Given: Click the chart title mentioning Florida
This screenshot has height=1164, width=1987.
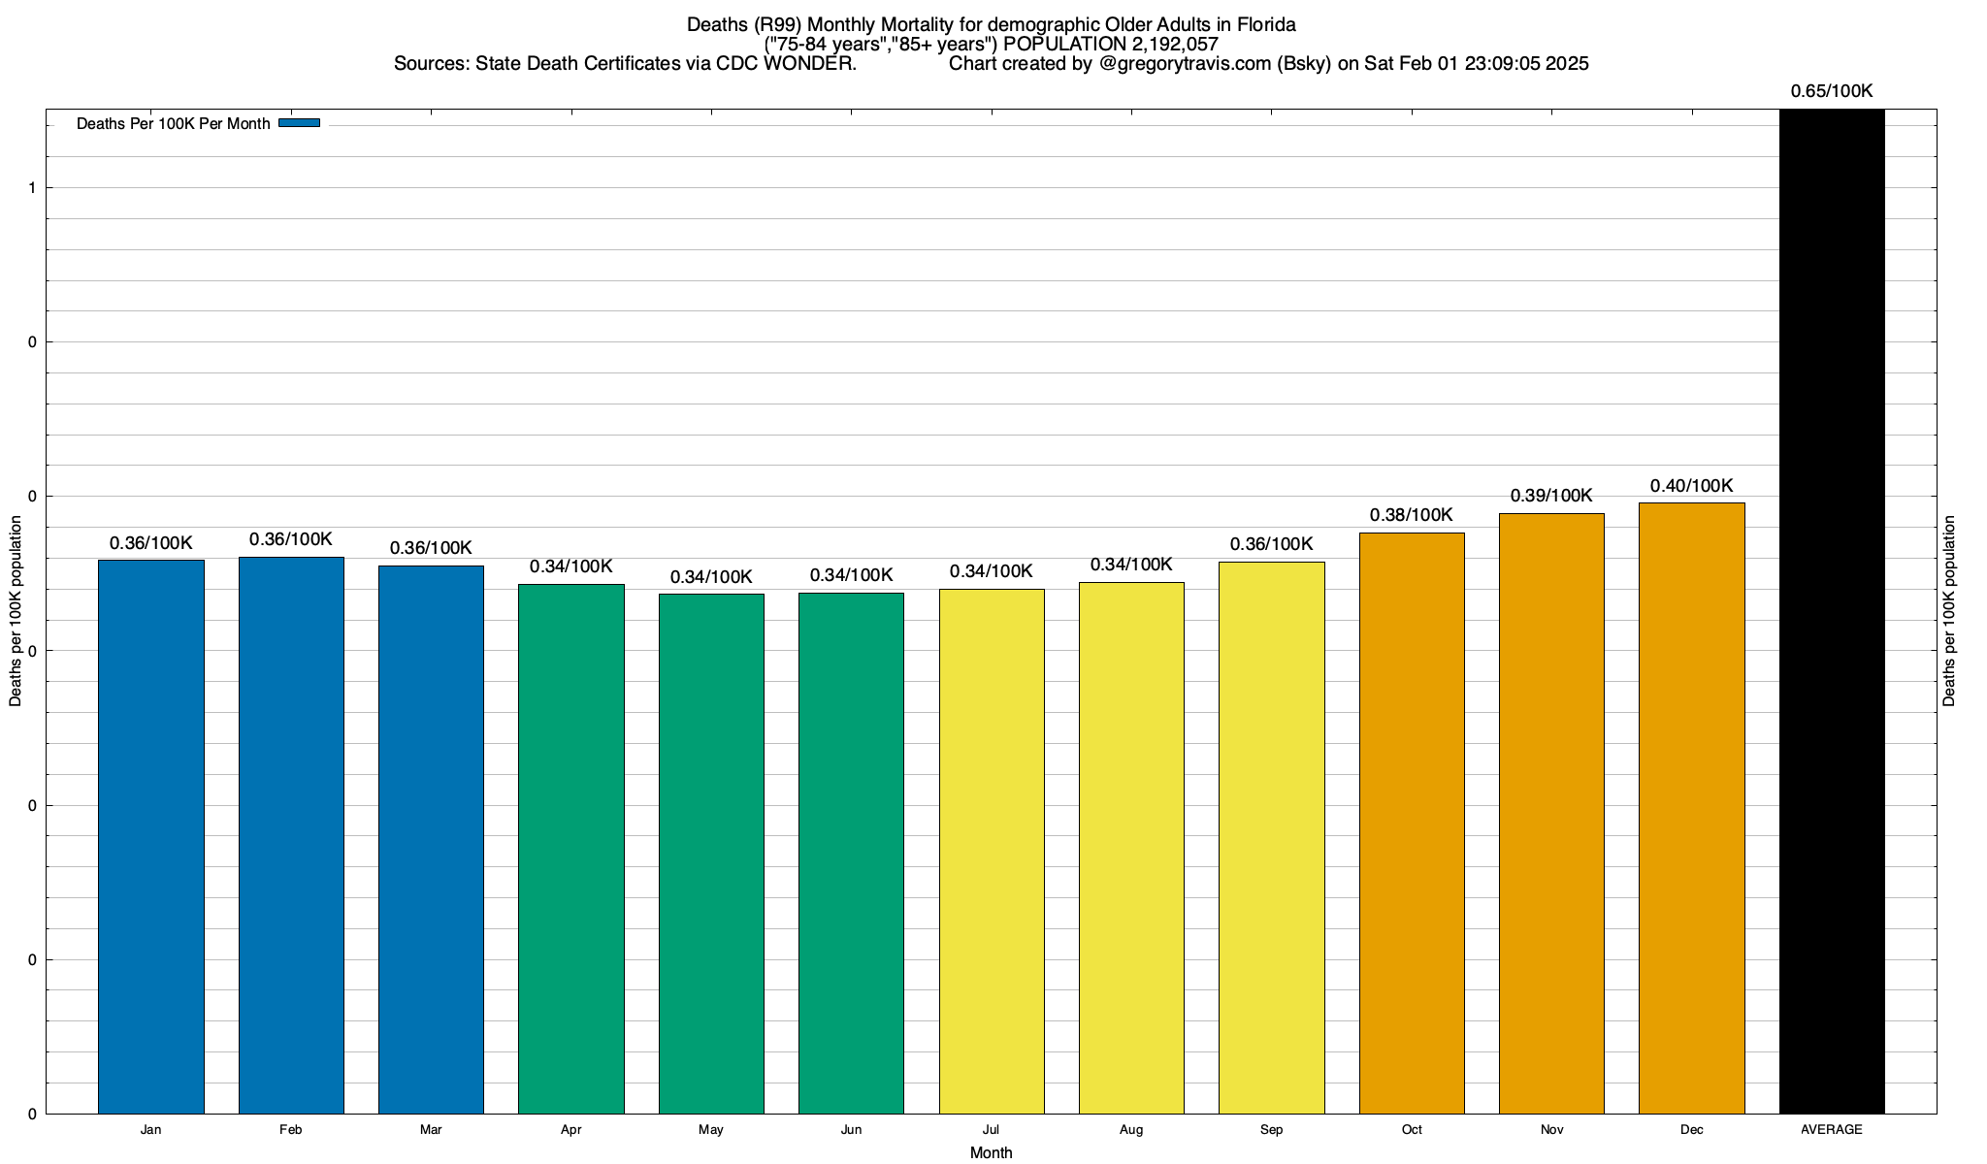Looking at the screenshot, I should 991,24.
